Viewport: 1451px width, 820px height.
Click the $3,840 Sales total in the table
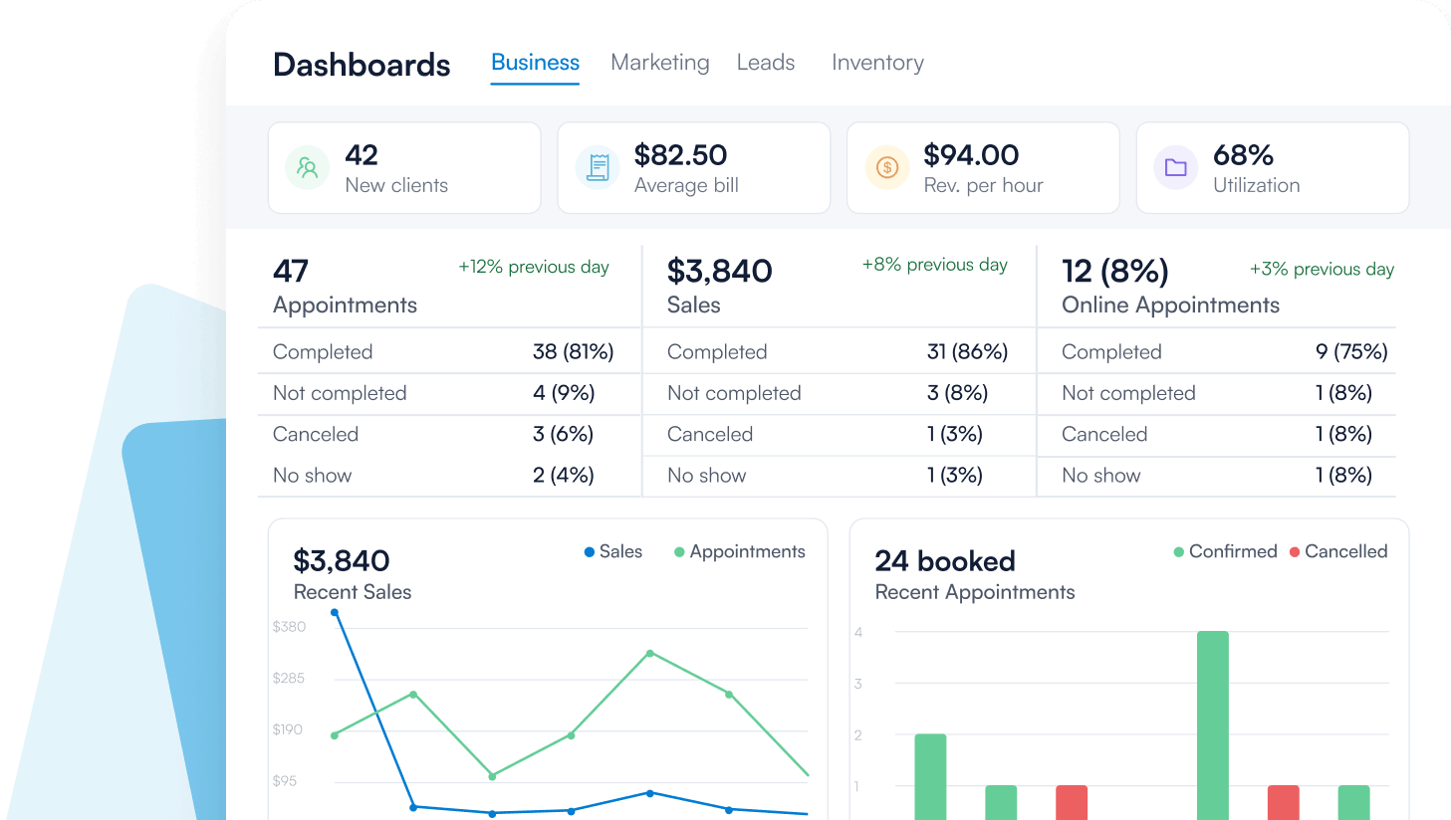click(x=719, y=271)
